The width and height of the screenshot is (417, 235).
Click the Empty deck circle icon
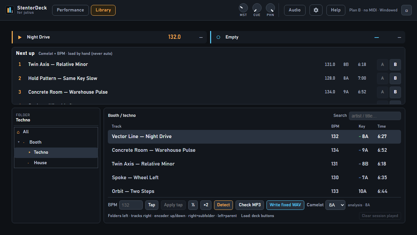tap(218, 37)
